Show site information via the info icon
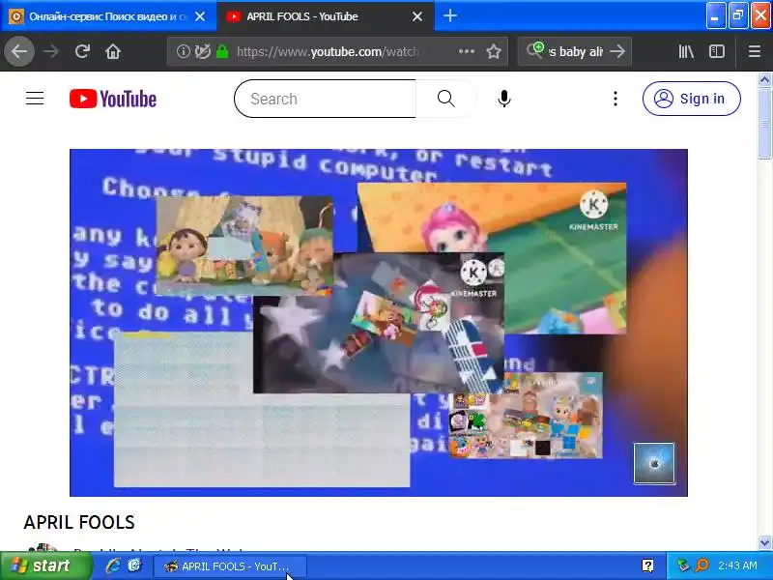 tap(183, 51)
